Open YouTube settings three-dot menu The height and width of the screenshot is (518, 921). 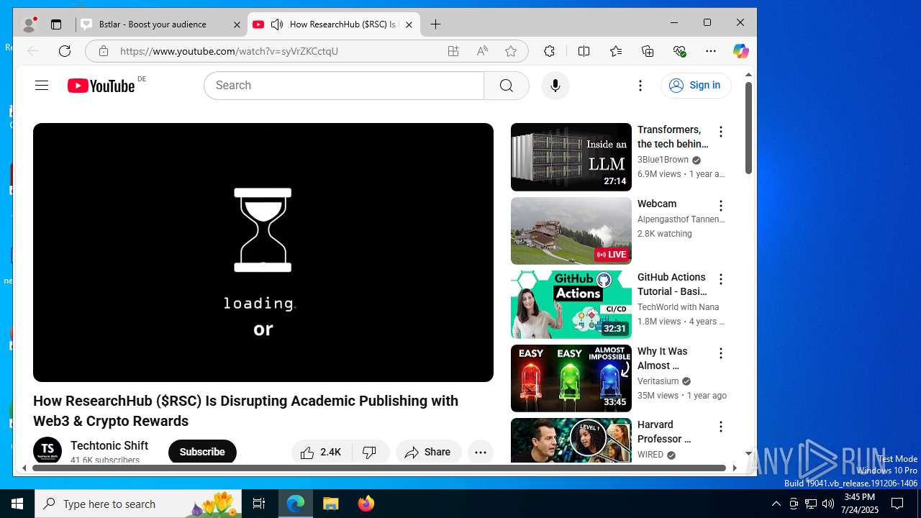point(640,86)
